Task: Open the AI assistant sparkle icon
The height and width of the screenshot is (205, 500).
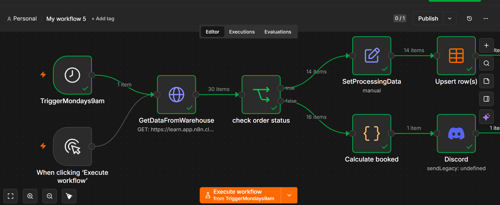Action: point(486,117)
